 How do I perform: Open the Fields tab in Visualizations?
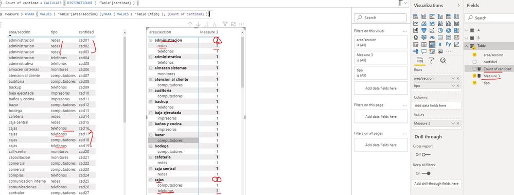[420, 61]
